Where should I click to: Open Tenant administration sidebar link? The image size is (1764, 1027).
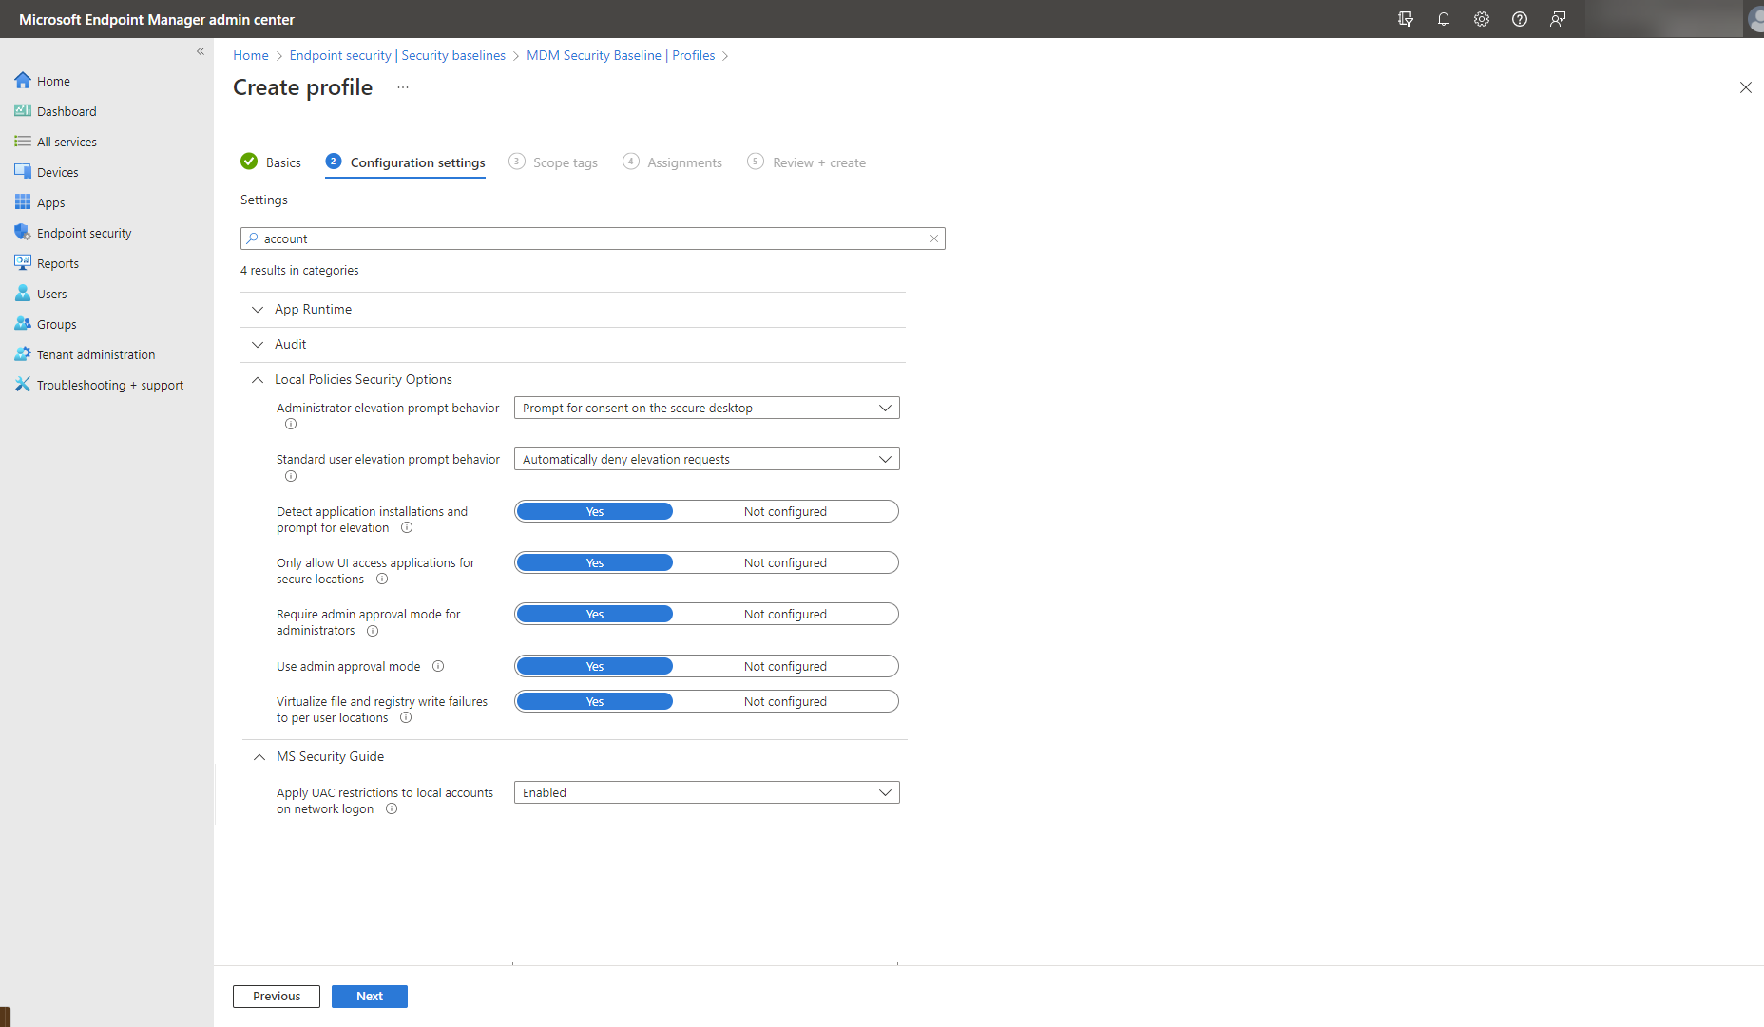pyautogui.click(x=95, y=354)
